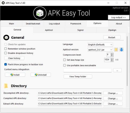Image resolution: width=130 pixels, height=113 pixels.
Task: Select the General sub-tab
Action: tap(17, 30)
